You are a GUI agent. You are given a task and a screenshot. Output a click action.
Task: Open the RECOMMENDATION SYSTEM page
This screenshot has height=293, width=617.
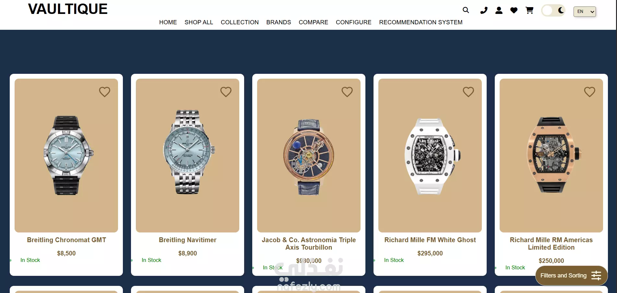click(421, 22)
